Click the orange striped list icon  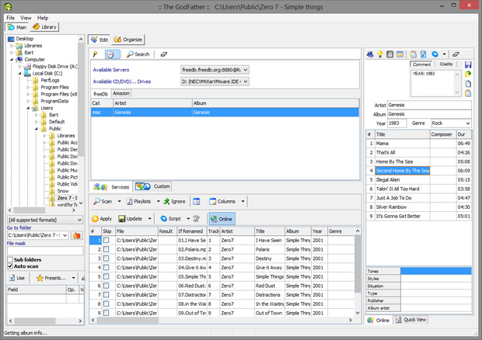[400, 54]
